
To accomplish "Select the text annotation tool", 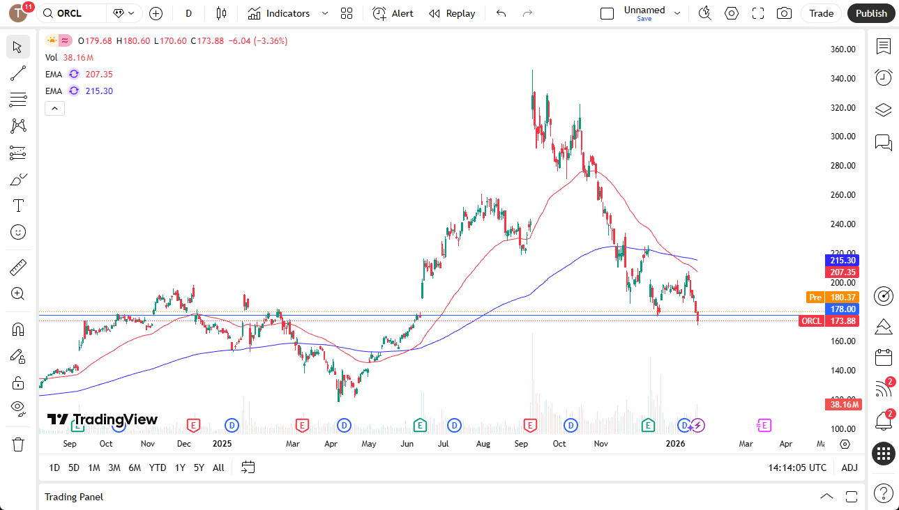I will coord(18,206).
